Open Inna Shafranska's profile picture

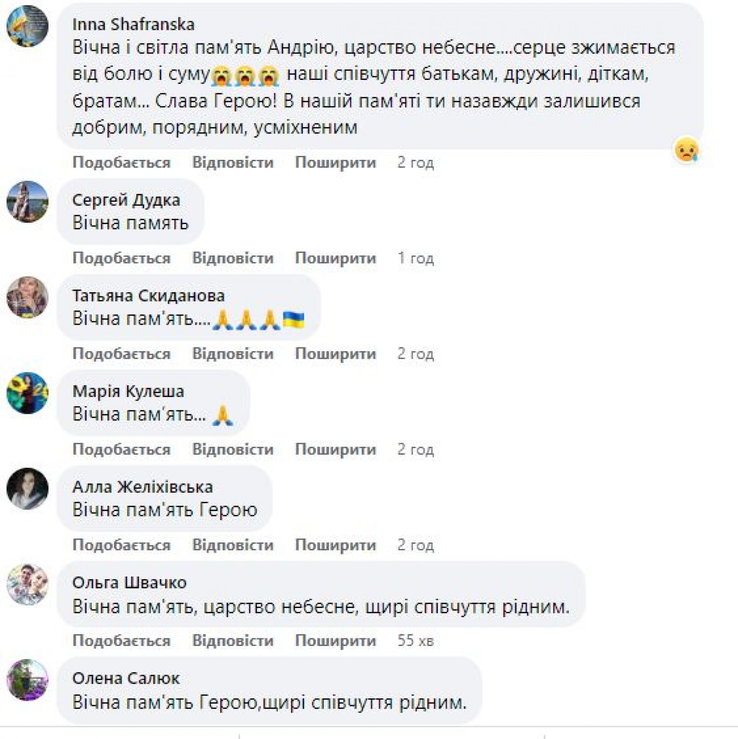[27, 26]
